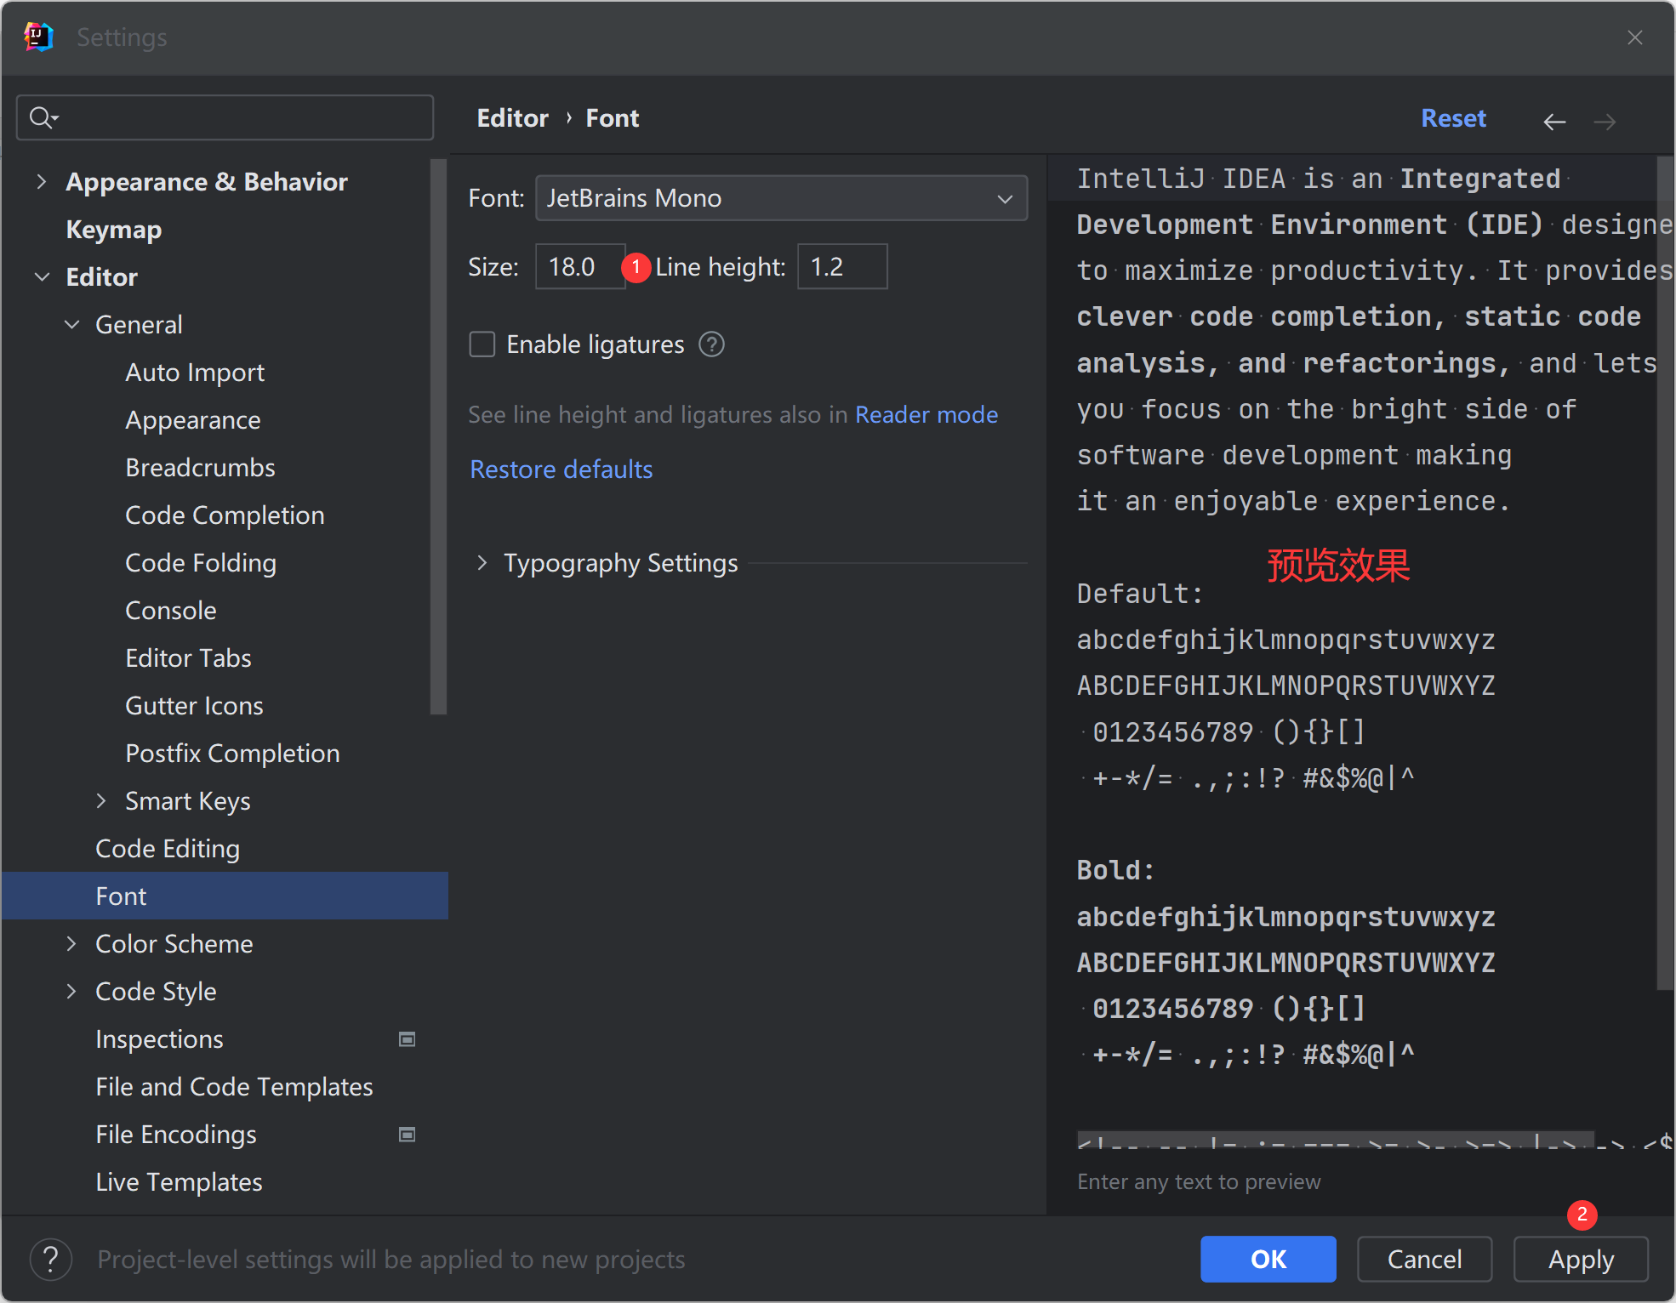Viewport: 1676px width, 1303px height.
Task: Open Editor Tabs settings
Action: [x=188, y=658]
